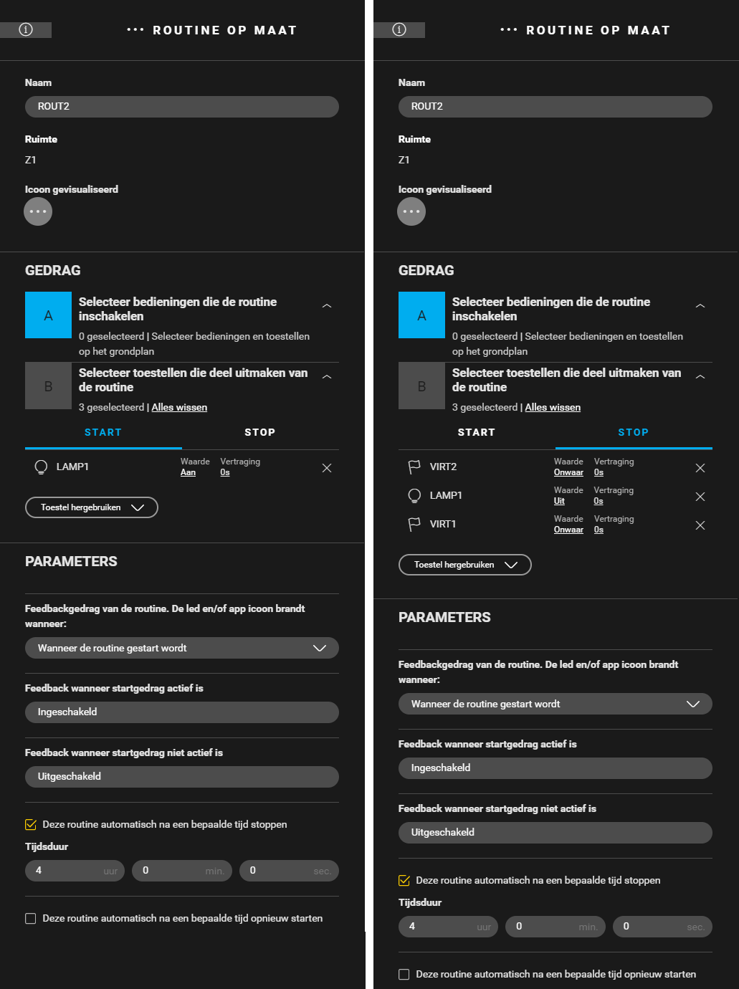
Task: Remove LAMP1 from the left panel START list
Action: (327, 468)
